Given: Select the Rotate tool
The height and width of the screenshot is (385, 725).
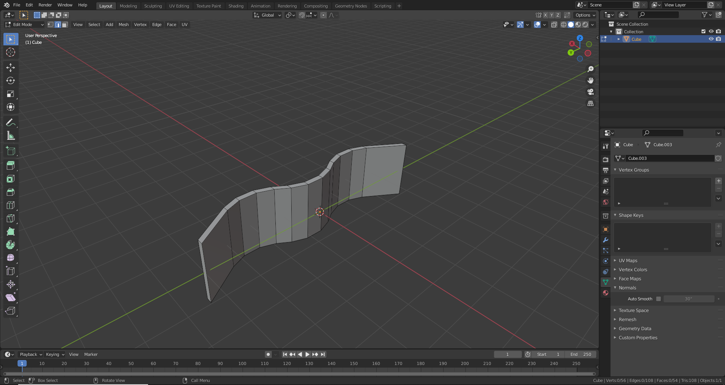Looking at the screenshot, I should [x=11, y=81].
